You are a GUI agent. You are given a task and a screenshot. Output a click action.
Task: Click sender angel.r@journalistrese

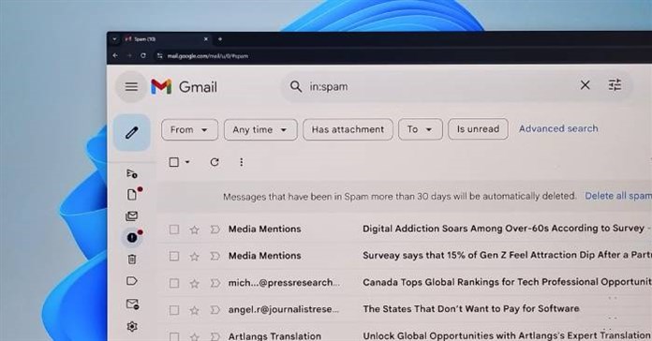[x=284, y=309]
